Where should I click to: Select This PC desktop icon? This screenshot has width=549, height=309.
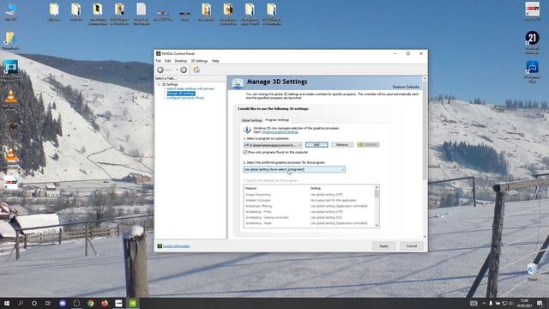pyautogui.click(x=11, y=12)
